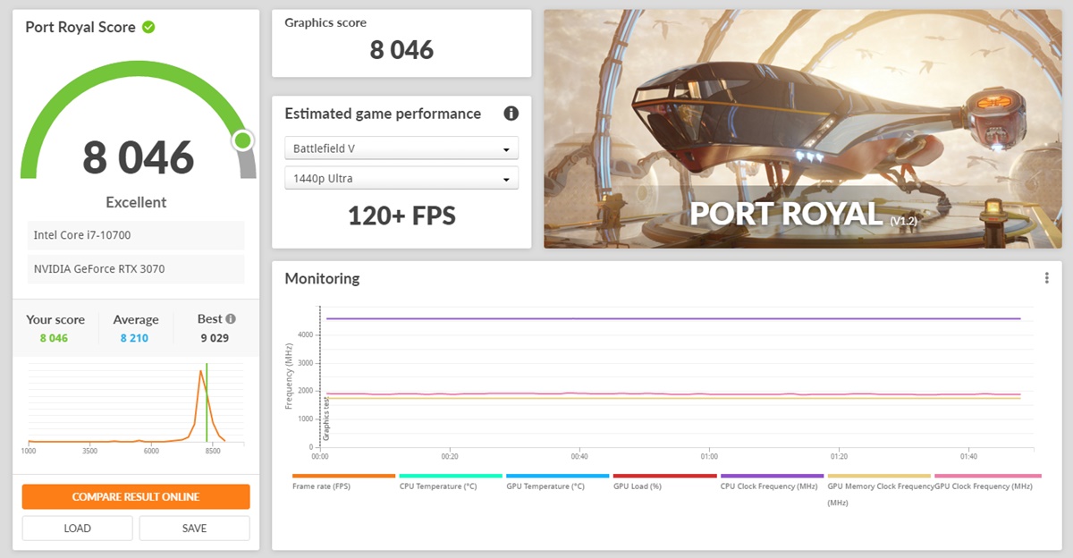The height and width of the screenshot is (558, 1073).
Task: Click the Graphics score value 8 046
Action: click(401, 50)
